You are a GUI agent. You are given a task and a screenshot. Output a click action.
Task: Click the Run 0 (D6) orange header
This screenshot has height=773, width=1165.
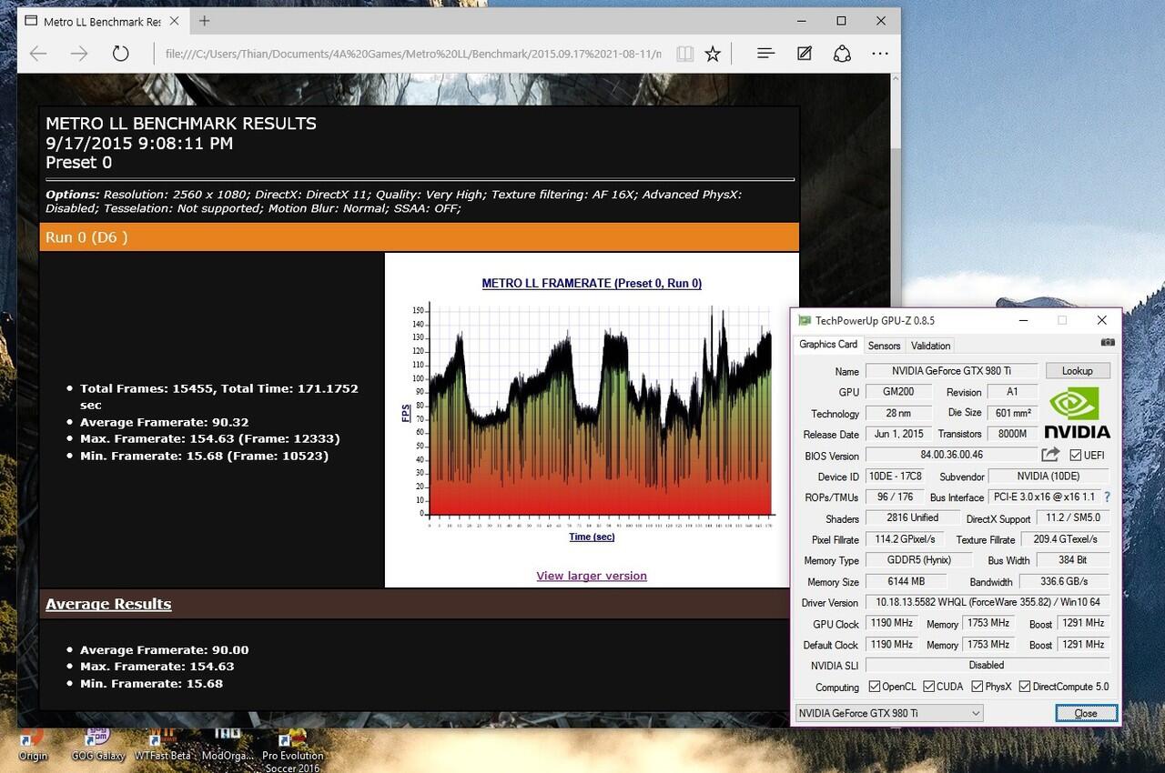[419, 237]
